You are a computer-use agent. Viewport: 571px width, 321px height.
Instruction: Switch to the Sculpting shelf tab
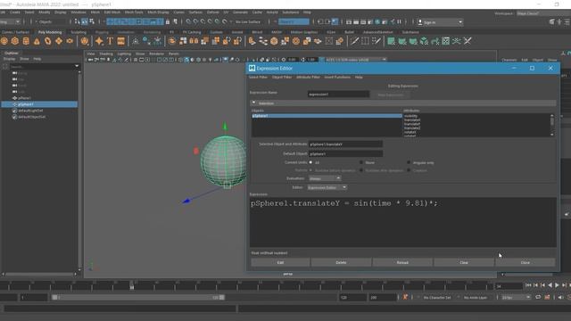tap(79, 32)
